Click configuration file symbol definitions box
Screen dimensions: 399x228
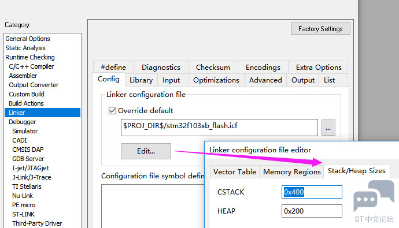tap(153, 206)
